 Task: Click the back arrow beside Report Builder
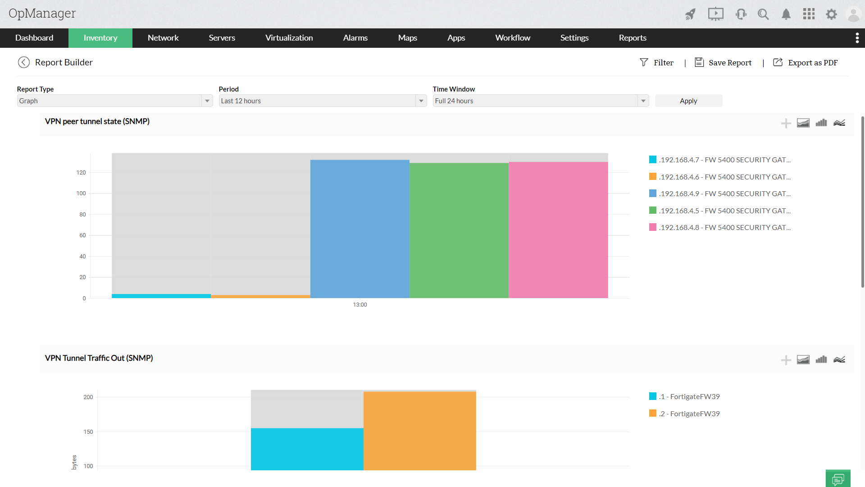tap(23, 62)
